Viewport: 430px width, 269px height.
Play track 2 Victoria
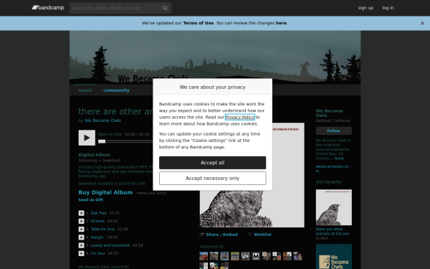pos(81,221)
